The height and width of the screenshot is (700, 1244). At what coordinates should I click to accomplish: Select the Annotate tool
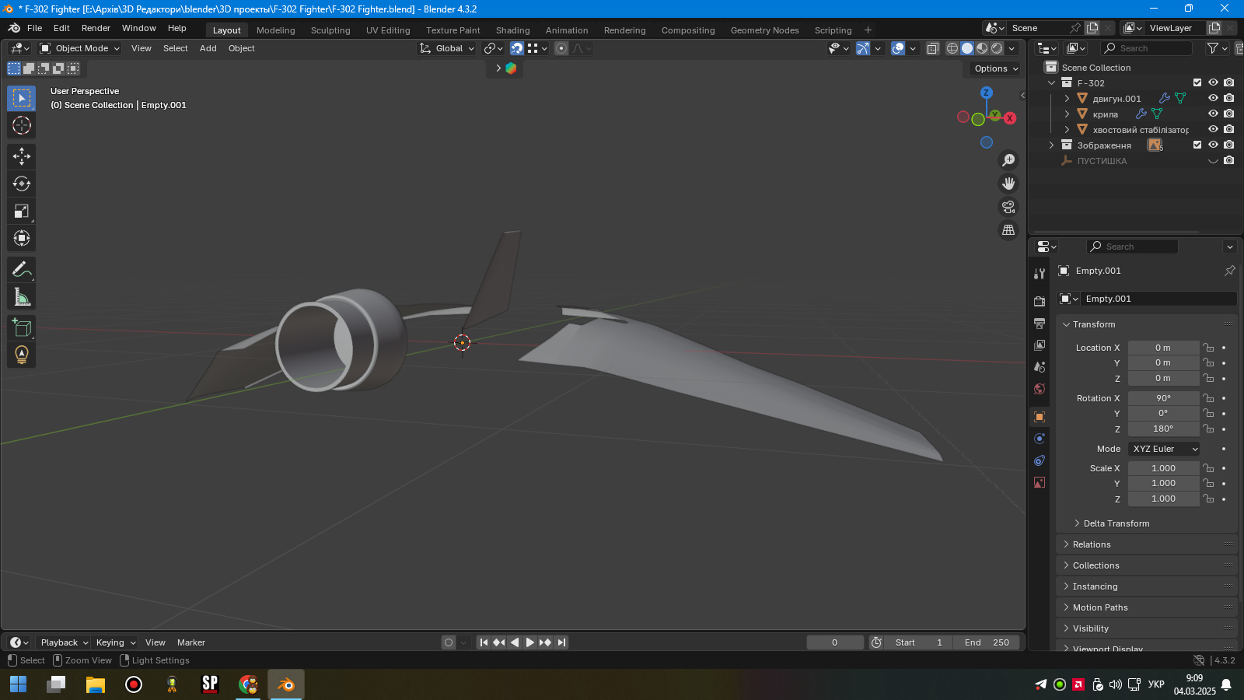22,269
